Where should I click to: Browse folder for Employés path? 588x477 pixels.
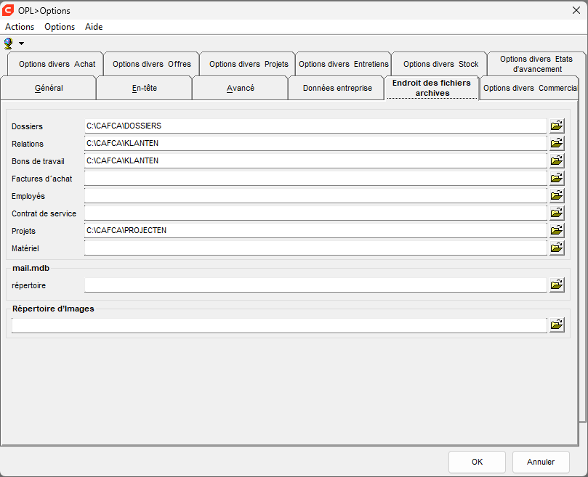[557, 195]
